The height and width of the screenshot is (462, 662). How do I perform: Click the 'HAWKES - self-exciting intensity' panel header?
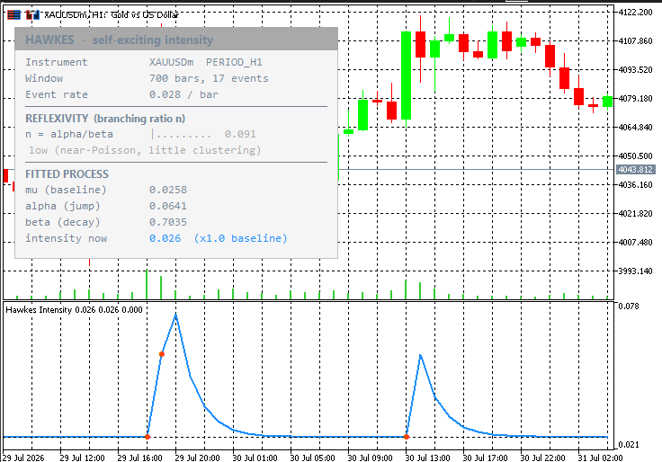pyautogui.click(x=176, y=40)
